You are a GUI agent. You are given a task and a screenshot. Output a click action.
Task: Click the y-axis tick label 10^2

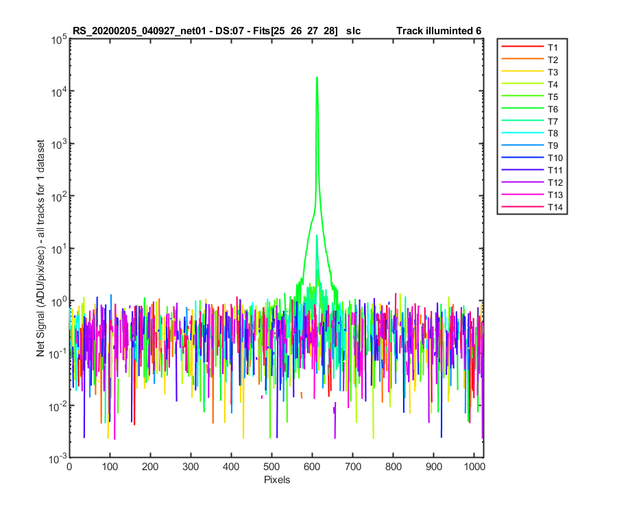[x=59, y=197]
